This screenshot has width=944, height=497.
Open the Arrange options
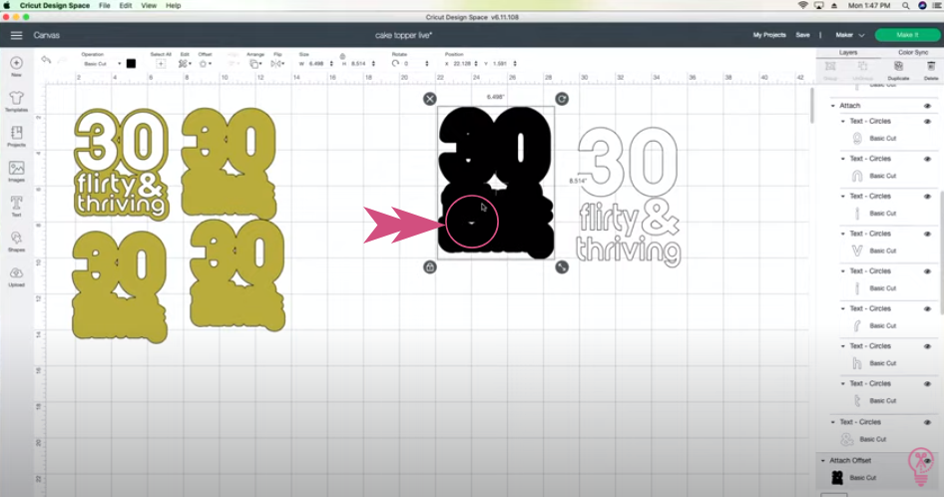click(254, 63)
